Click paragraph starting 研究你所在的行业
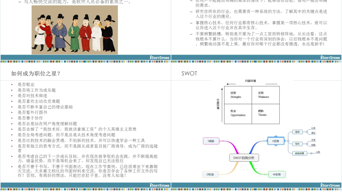Image resolution: width=342 pixels, height=192 pixels. click(261, 14)
